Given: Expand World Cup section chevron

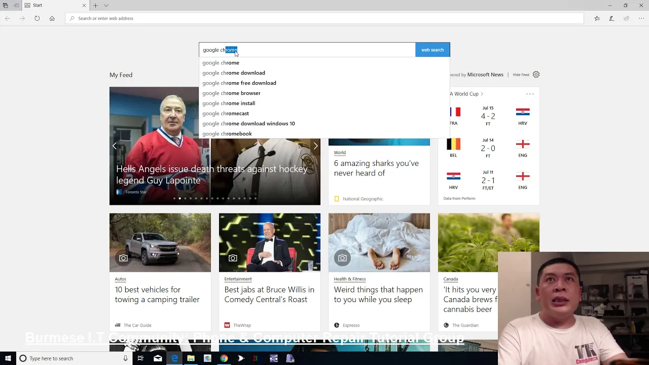Looking at the screenshot, I should 482,94.
